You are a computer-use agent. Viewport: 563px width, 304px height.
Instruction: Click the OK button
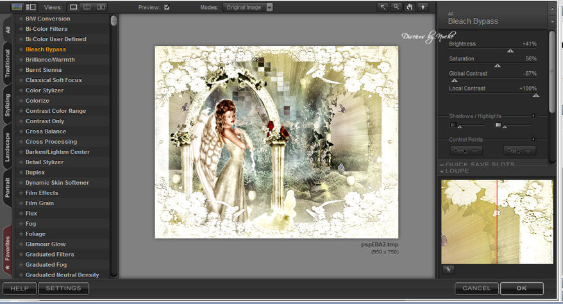[521, 289]
